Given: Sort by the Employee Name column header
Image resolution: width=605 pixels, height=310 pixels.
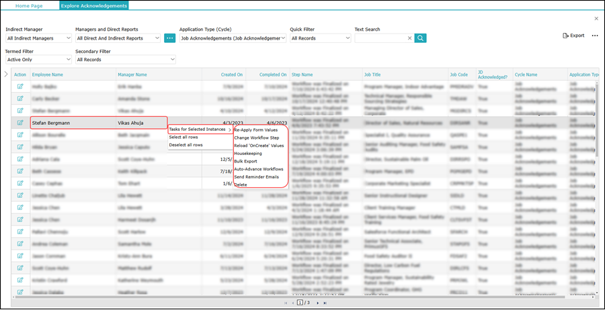Looking at the screenshot, I should (x=48, y=74).
